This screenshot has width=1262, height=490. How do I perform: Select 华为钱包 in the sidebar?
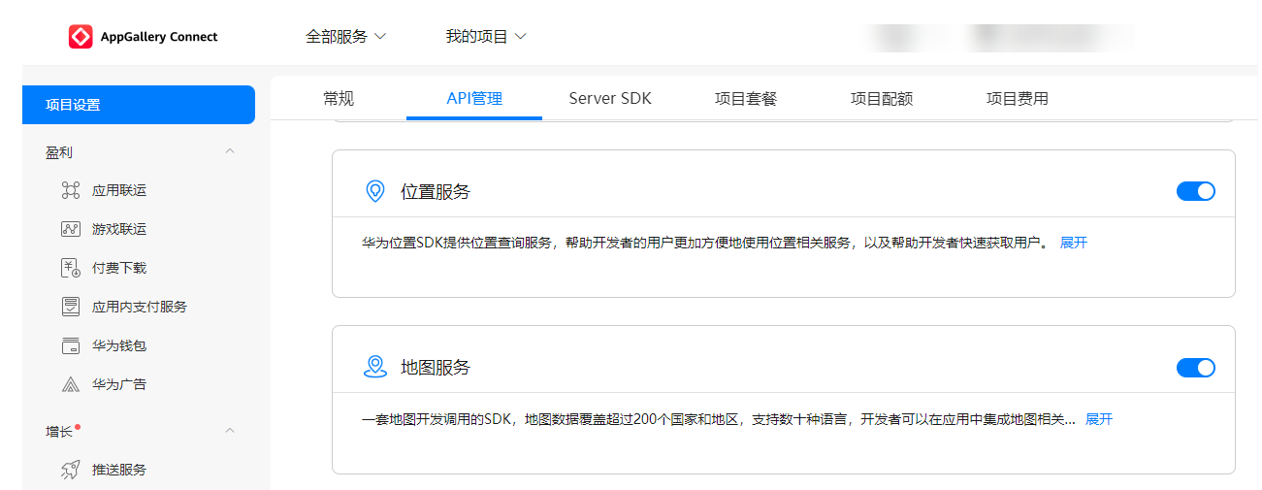click(x=119, y=345)
